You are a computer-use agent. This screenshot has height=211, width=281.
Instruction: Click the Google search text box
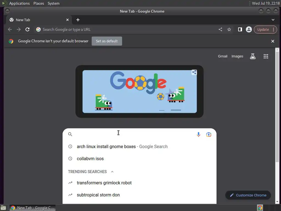click(134, 134)
